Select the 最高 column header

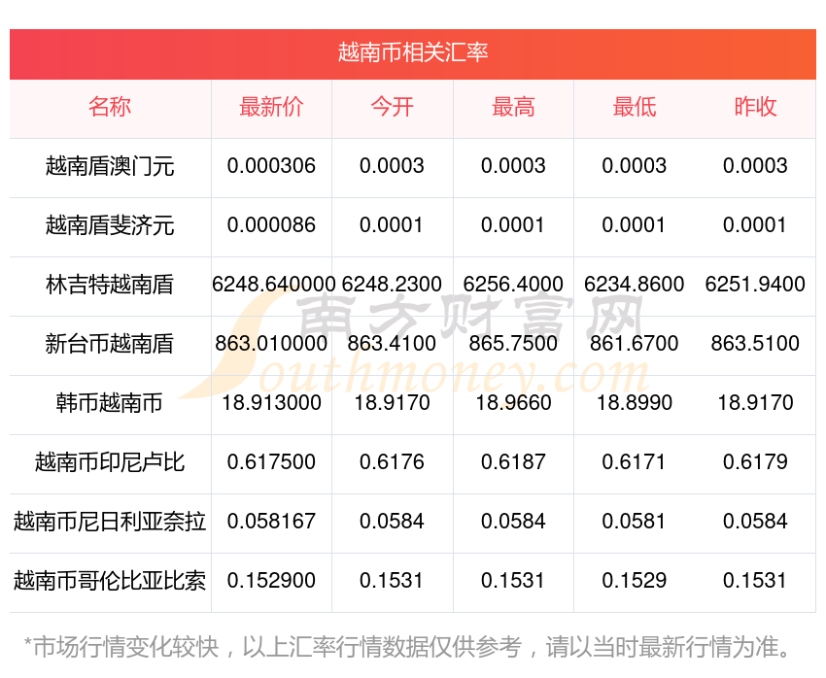click(513, 107)
